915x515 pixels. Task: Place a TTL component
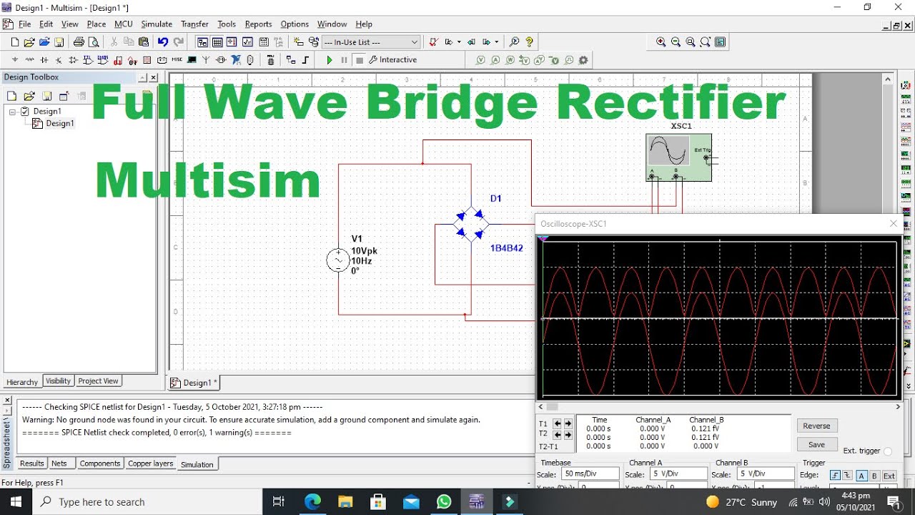click(88, 60)
